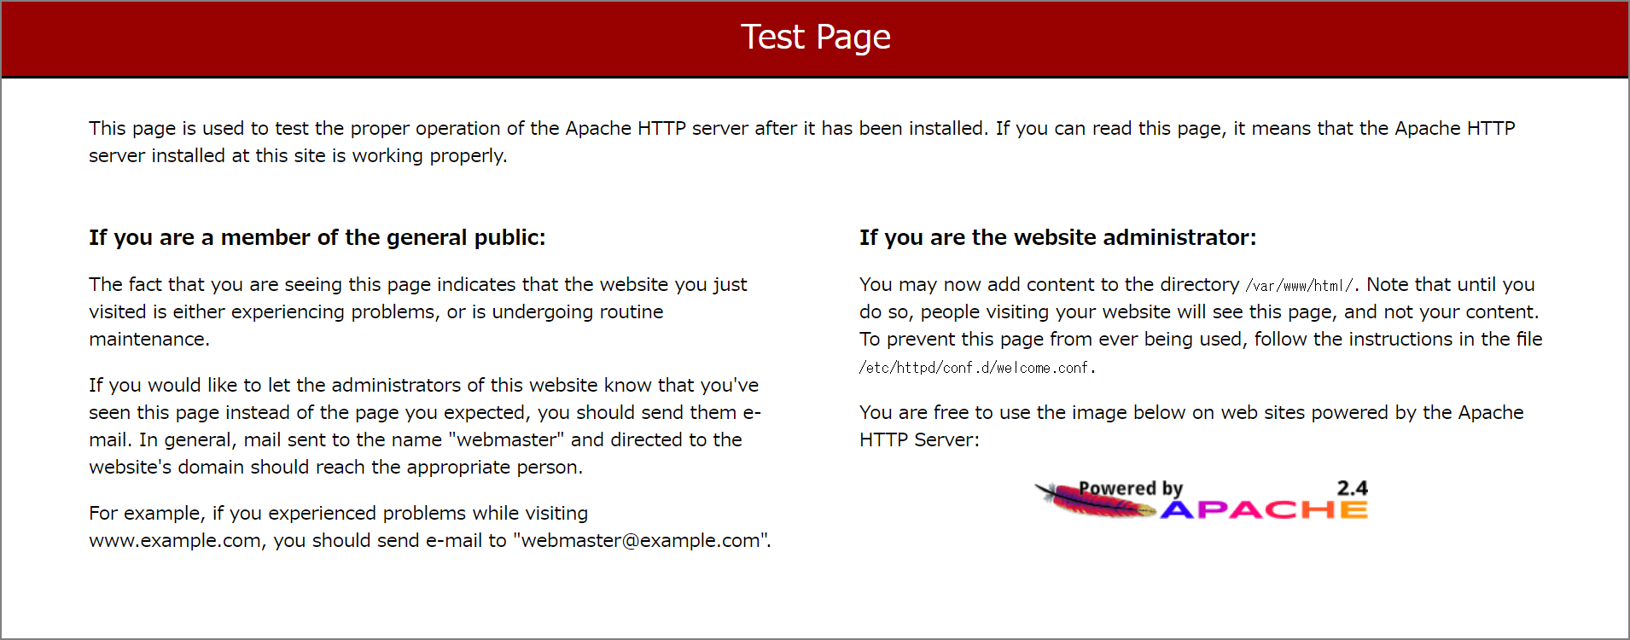The width and height of the screenshot is (1630, 640).
Task: Click the "HTTP Server:" text above logo
Action: coord(919,439)
